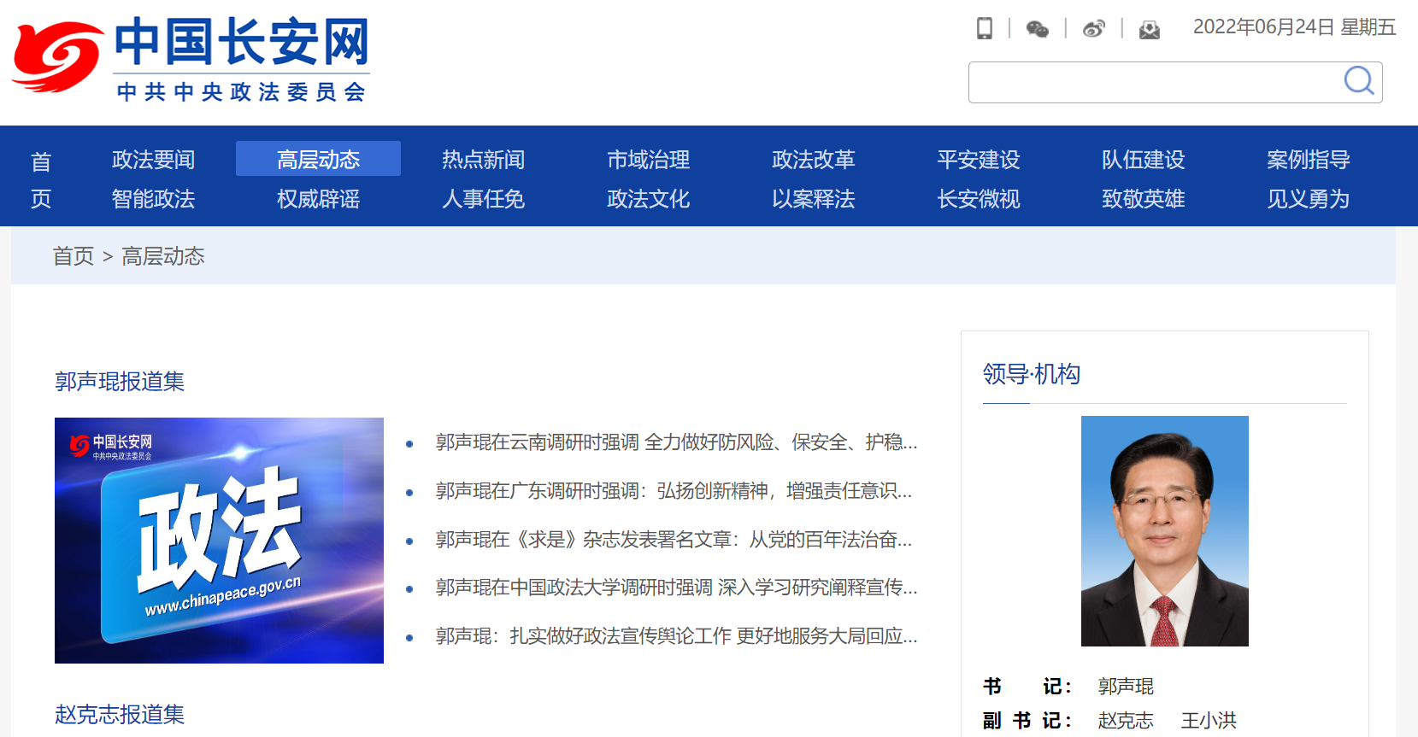
Task: Click the 领导·机构 panel heading
Action: point(1032,374)
